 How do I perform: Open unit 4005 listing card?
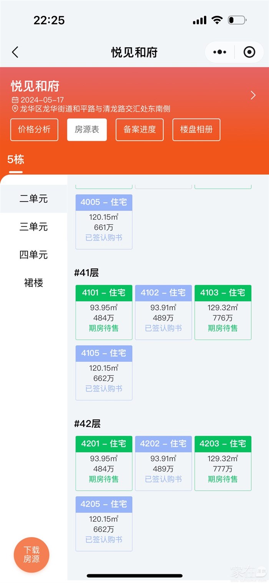tap(104, 222)
